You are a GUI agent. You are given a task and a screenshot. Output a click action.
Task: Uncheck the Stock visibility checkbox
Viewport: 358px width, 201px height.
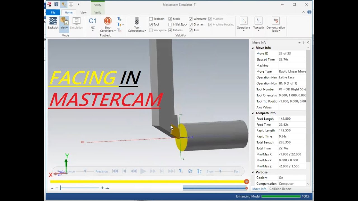coord(170,19)
